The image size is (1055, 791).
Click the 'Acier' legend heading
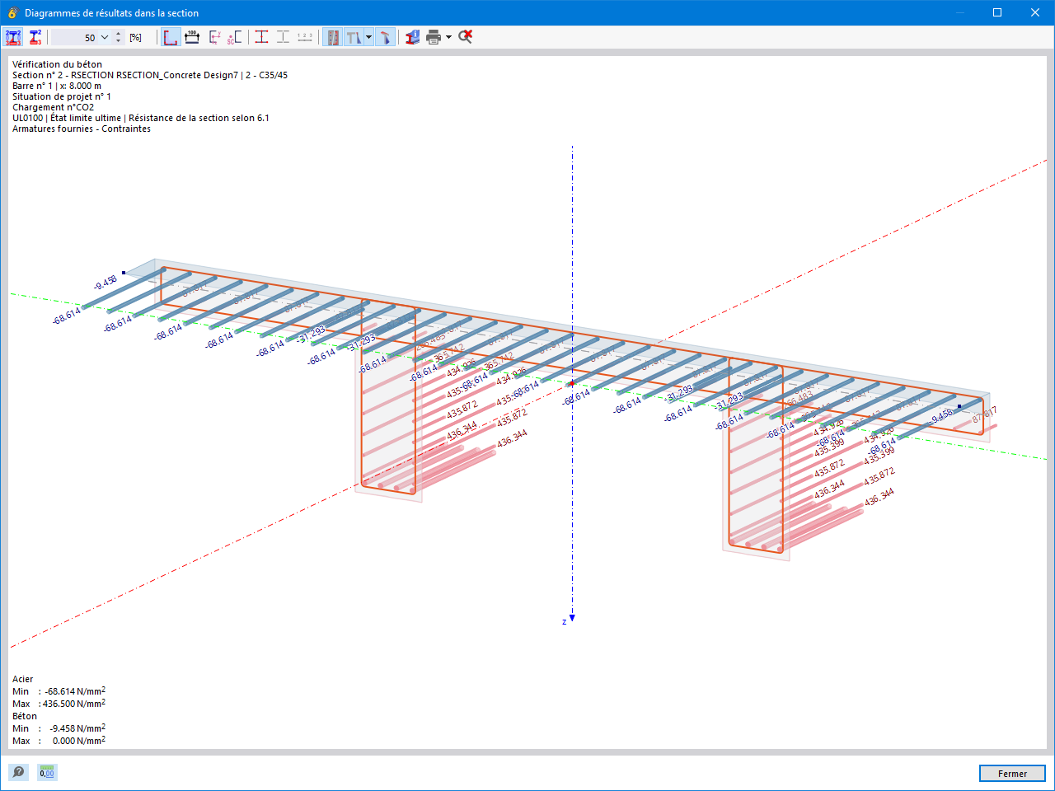(23, 679)
